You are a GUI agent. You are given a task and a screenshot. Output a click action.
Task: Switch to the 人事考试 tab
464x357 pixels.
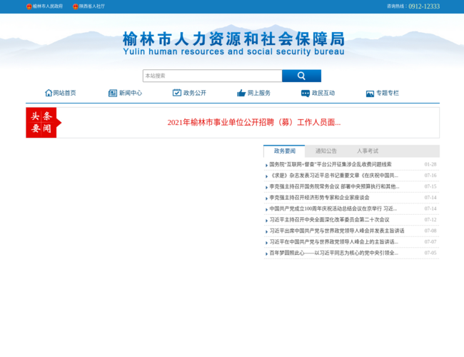(x=367, y=151)
